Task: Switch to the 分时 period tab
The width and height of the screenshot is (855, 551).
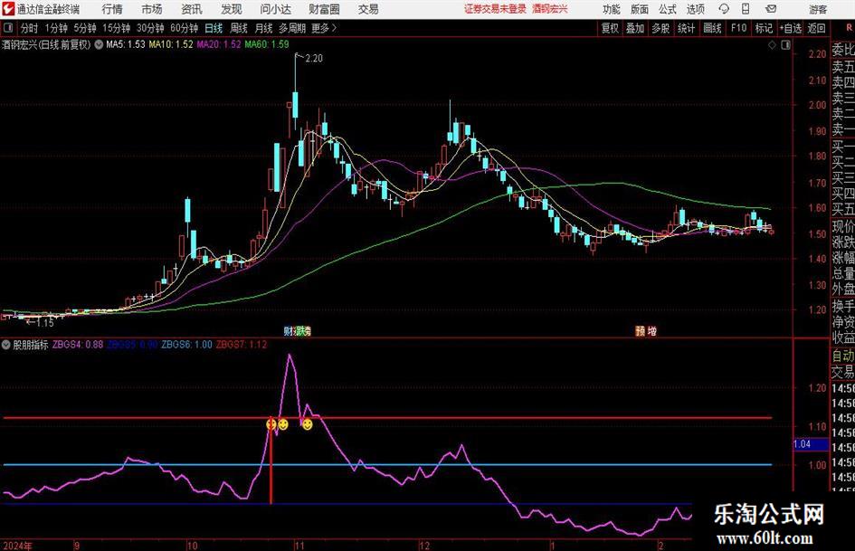Action: 30,28
